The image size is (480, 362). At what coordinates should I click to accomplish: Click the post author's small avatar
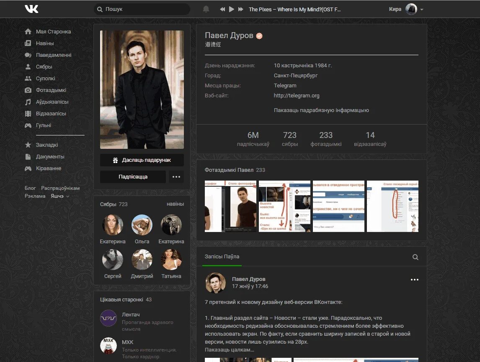pos(215,283)
